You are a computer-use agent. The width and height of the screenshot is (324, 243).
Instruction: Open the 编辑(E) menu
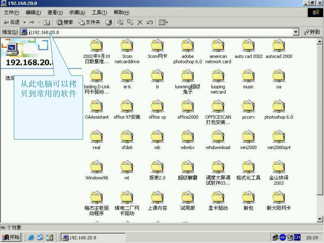(x=33, y=13)
